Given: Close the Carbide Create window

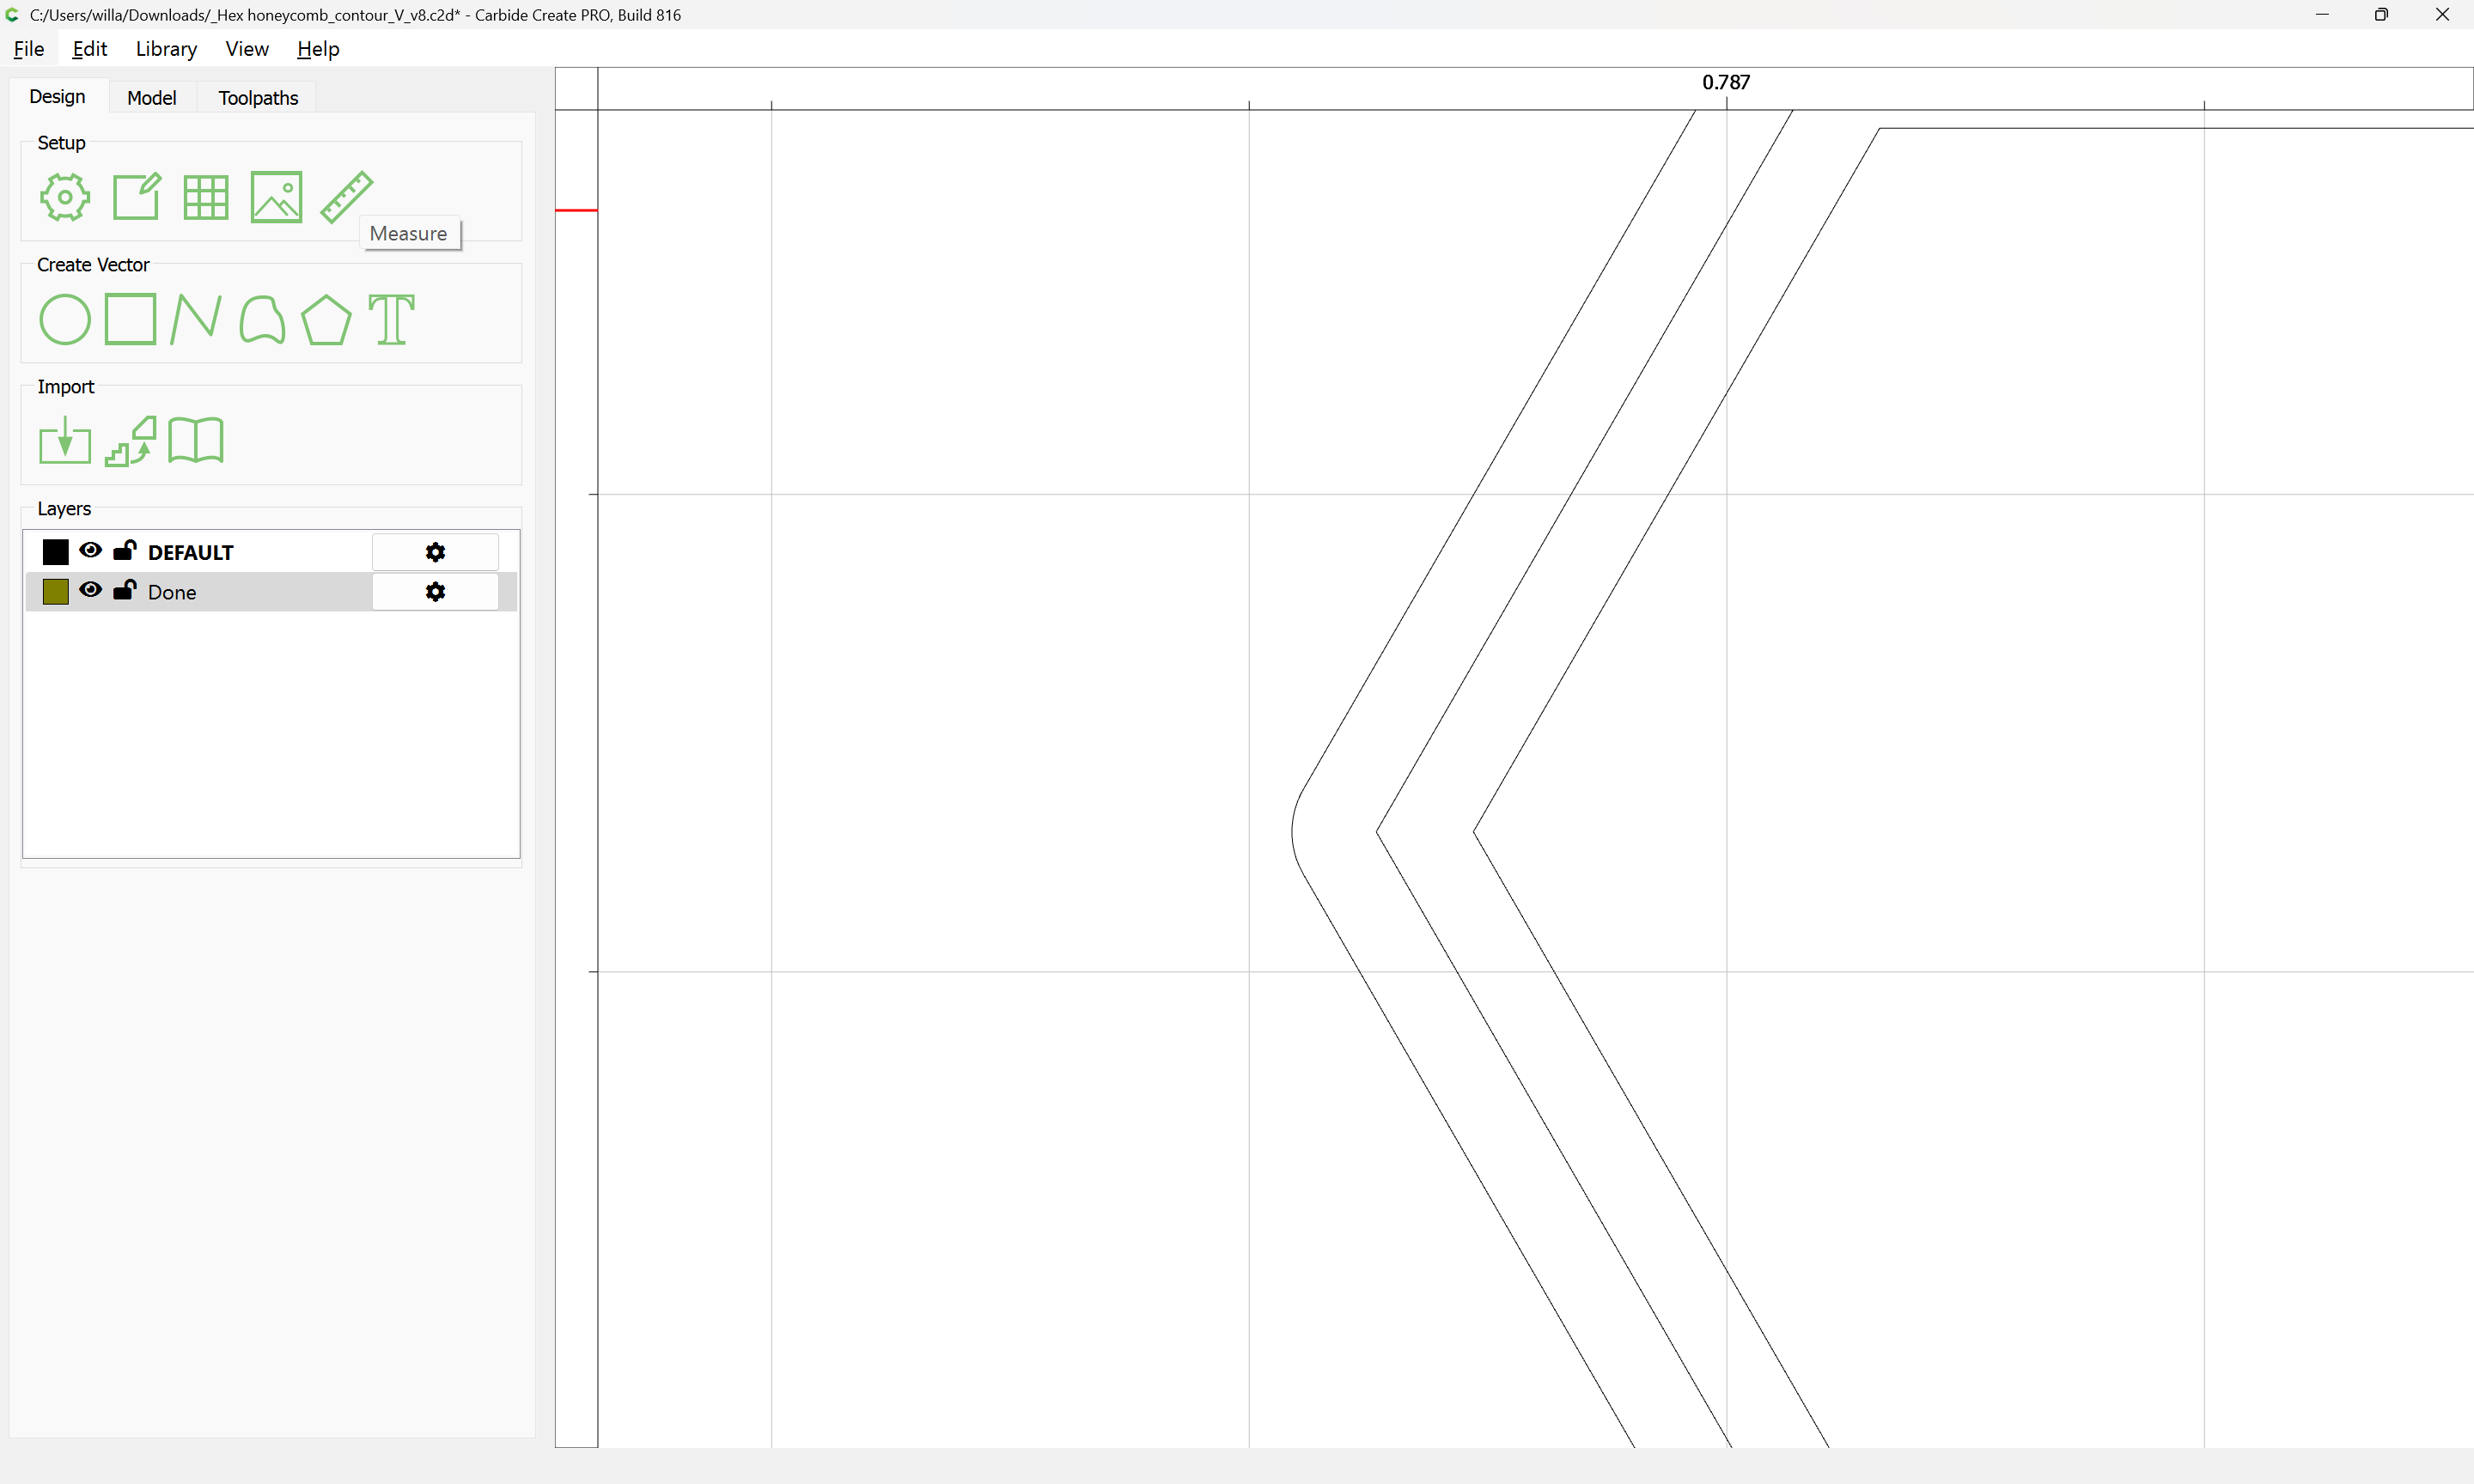Looking at the screenshot, I should point(2442,15).
